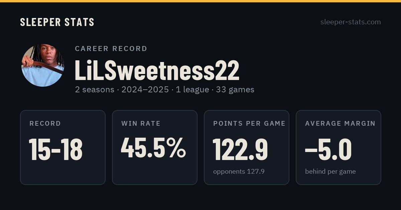Click the CAREER RECORD label
401x210 pixels.
(111, 49)
